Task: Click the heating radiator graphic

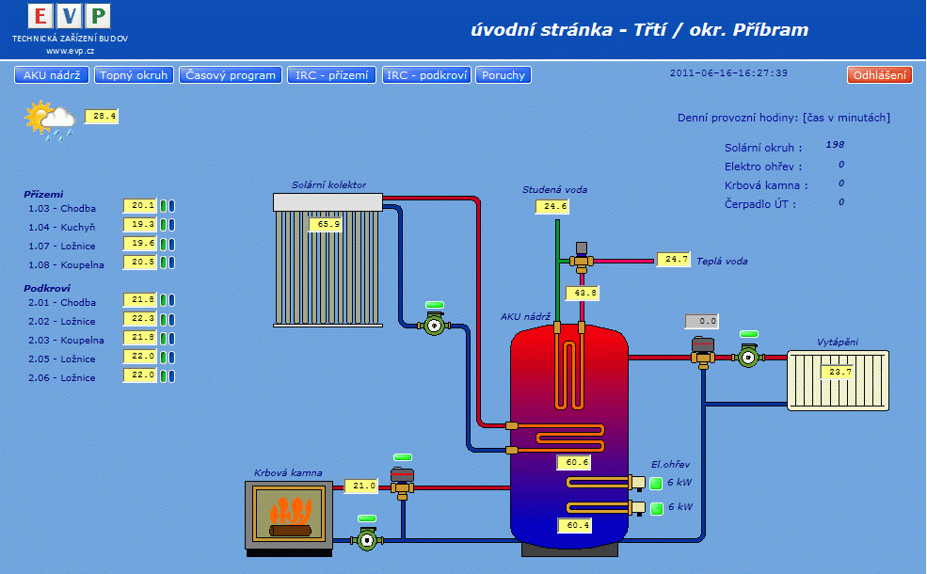Action: [838, 379]
